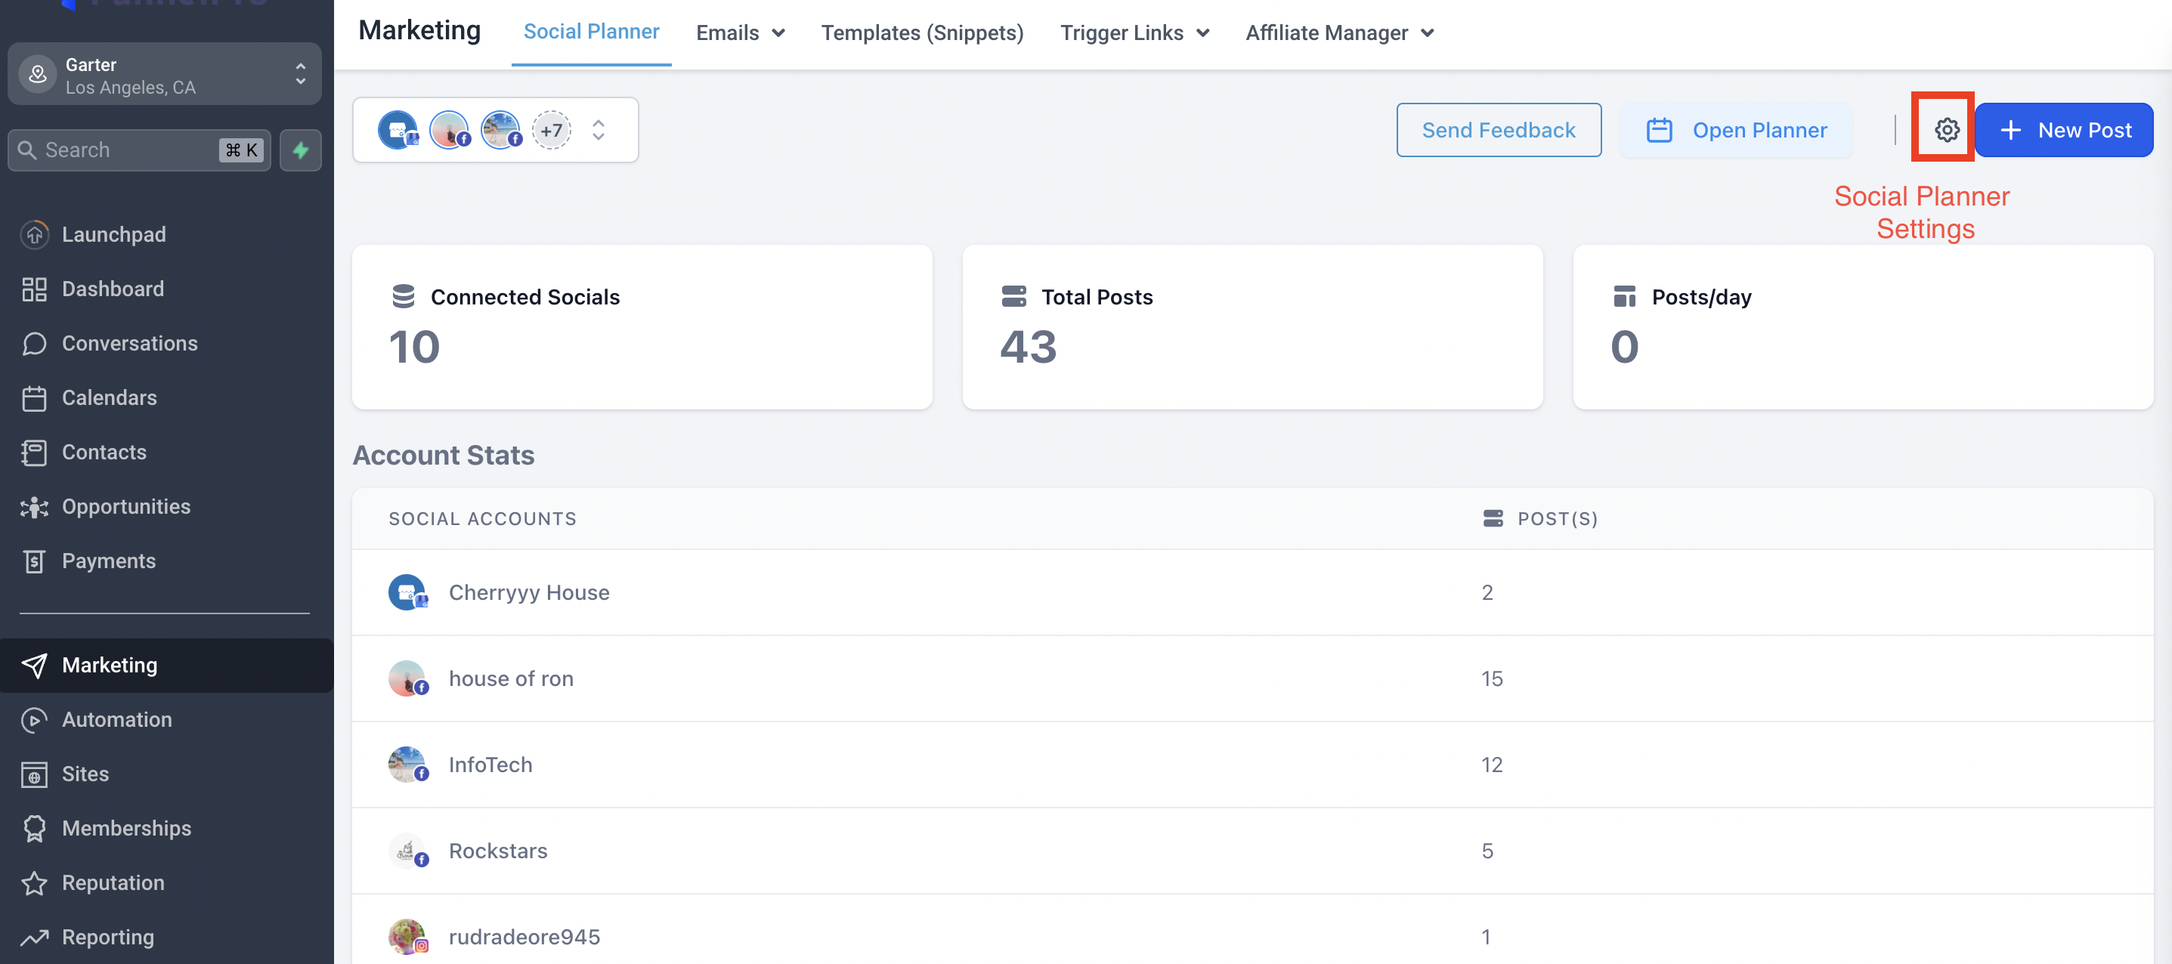Select the Social Planner tab
Viewport: 2172px width, 964px height.
590,31
